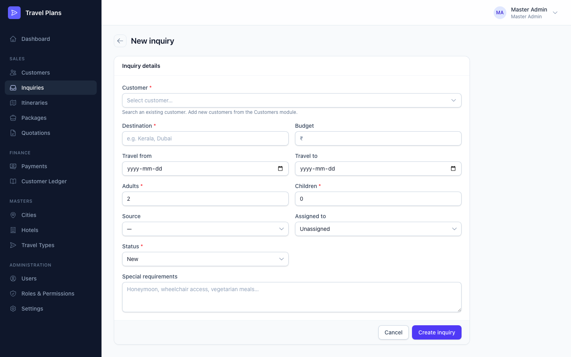Expand the Master Admin account menu chevron

point(555,13)
